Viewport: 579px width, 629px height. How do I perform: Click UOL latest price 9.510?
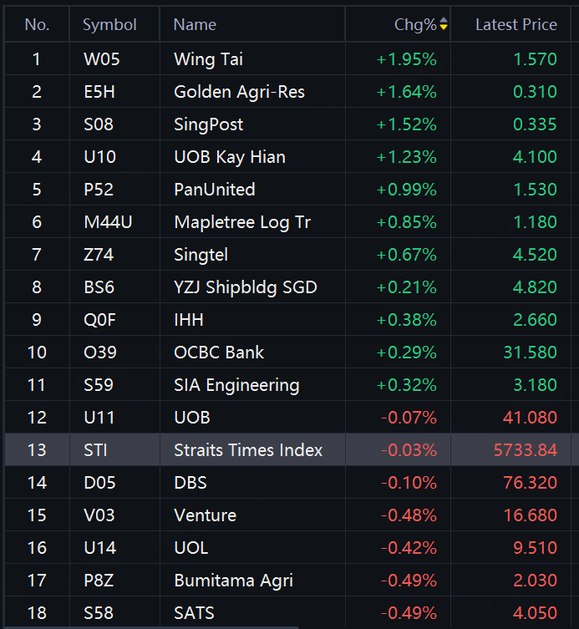click(535, 548)
